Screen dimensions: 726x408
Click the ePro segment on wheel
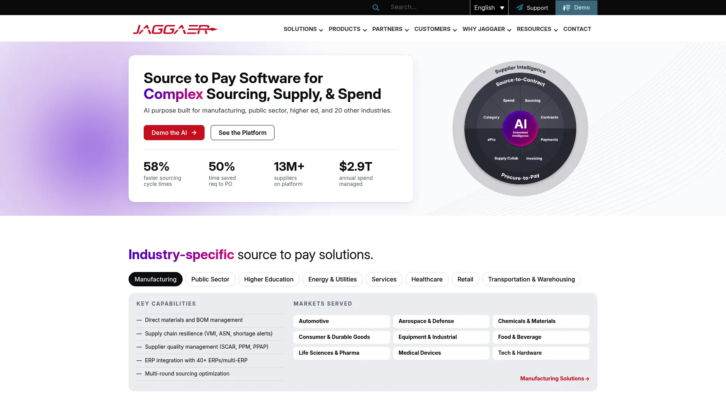(492, 140)
